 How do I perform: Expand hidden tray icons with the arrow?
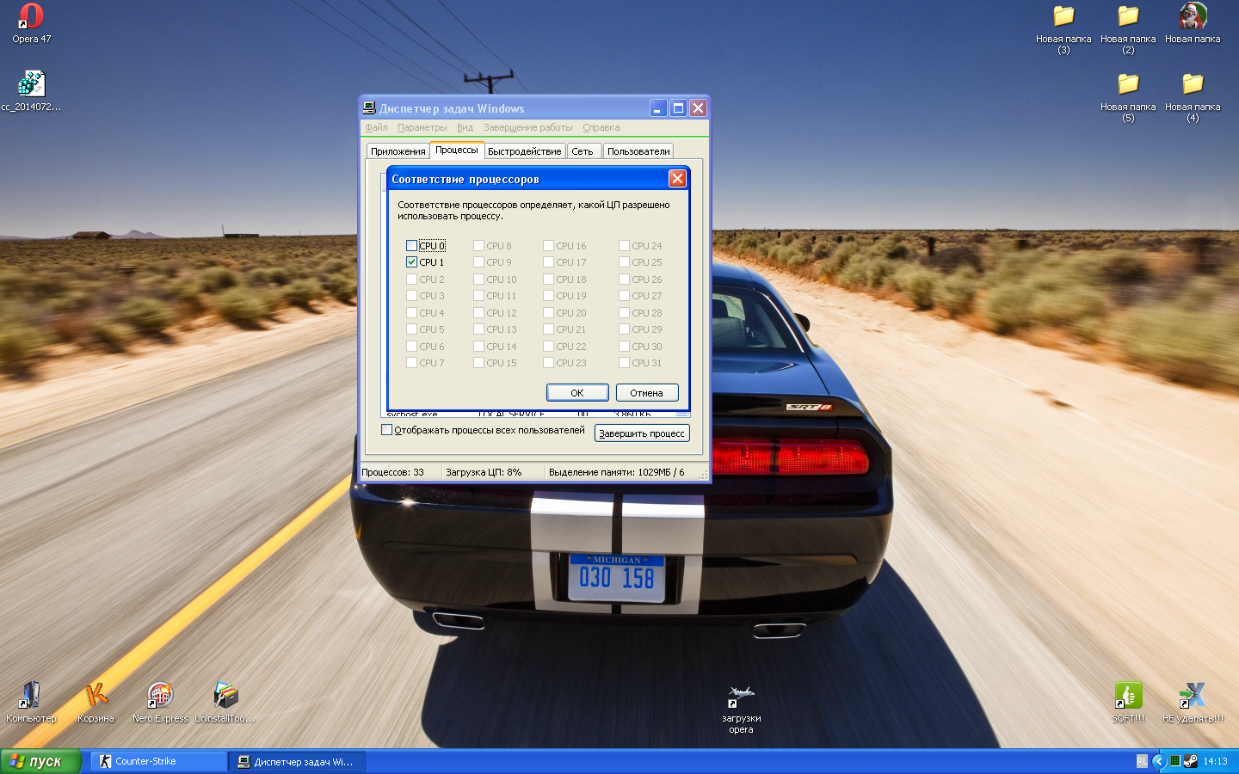coord(1158,761)
